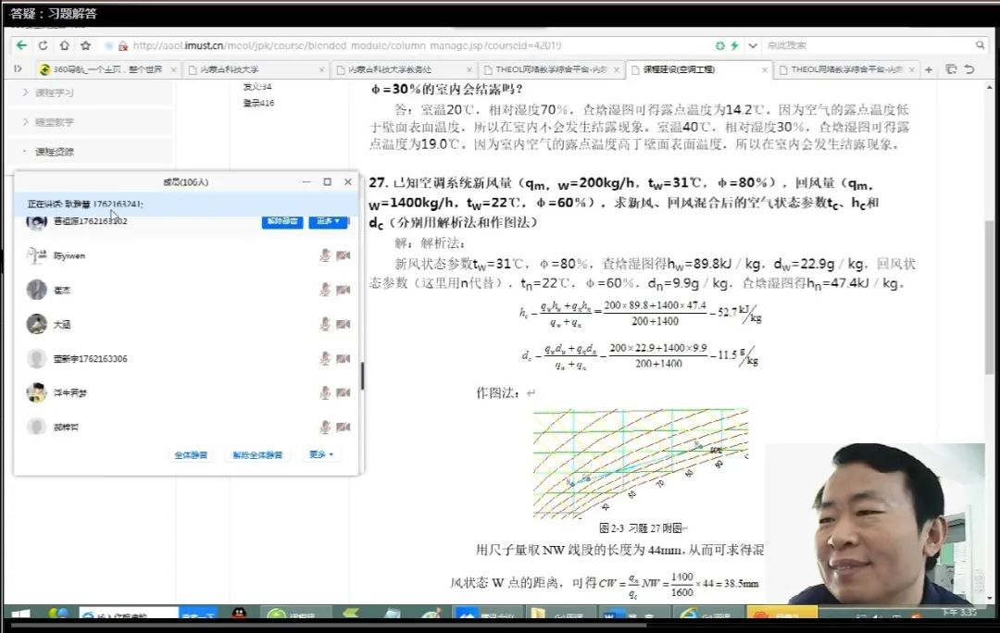
Task: Open the blue 更多 dropdown for first member
Action: (328, 222)
